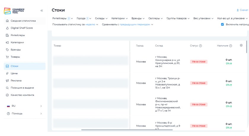Click the flame icon beside Digital Shelf Score

tap(7, 28)
